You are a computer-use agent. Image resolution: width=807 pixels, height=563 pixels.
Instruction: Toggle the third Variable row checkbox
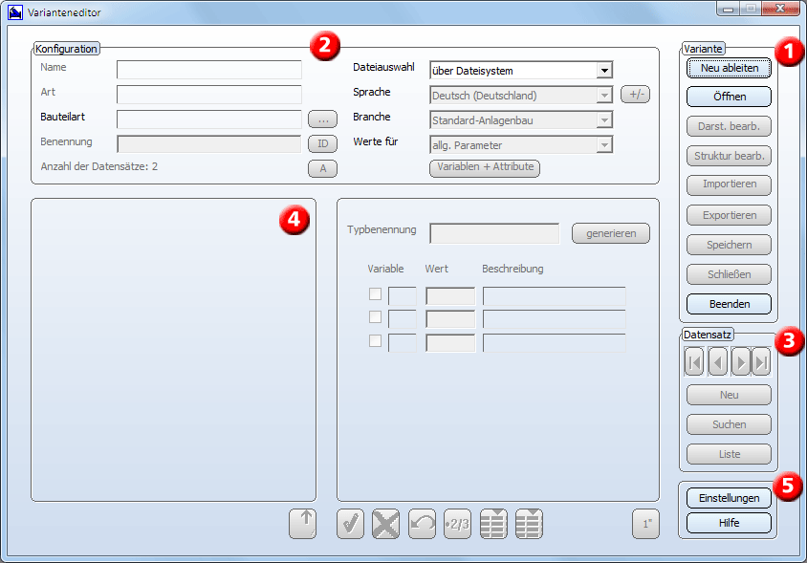375,340
